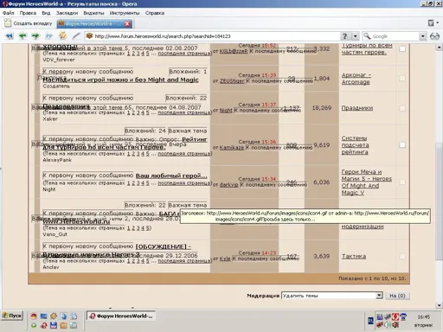Tick the checkbox in the Системы подсчета рейтинга row
Viewport: 443px width, 332px height.
(402, 145)
